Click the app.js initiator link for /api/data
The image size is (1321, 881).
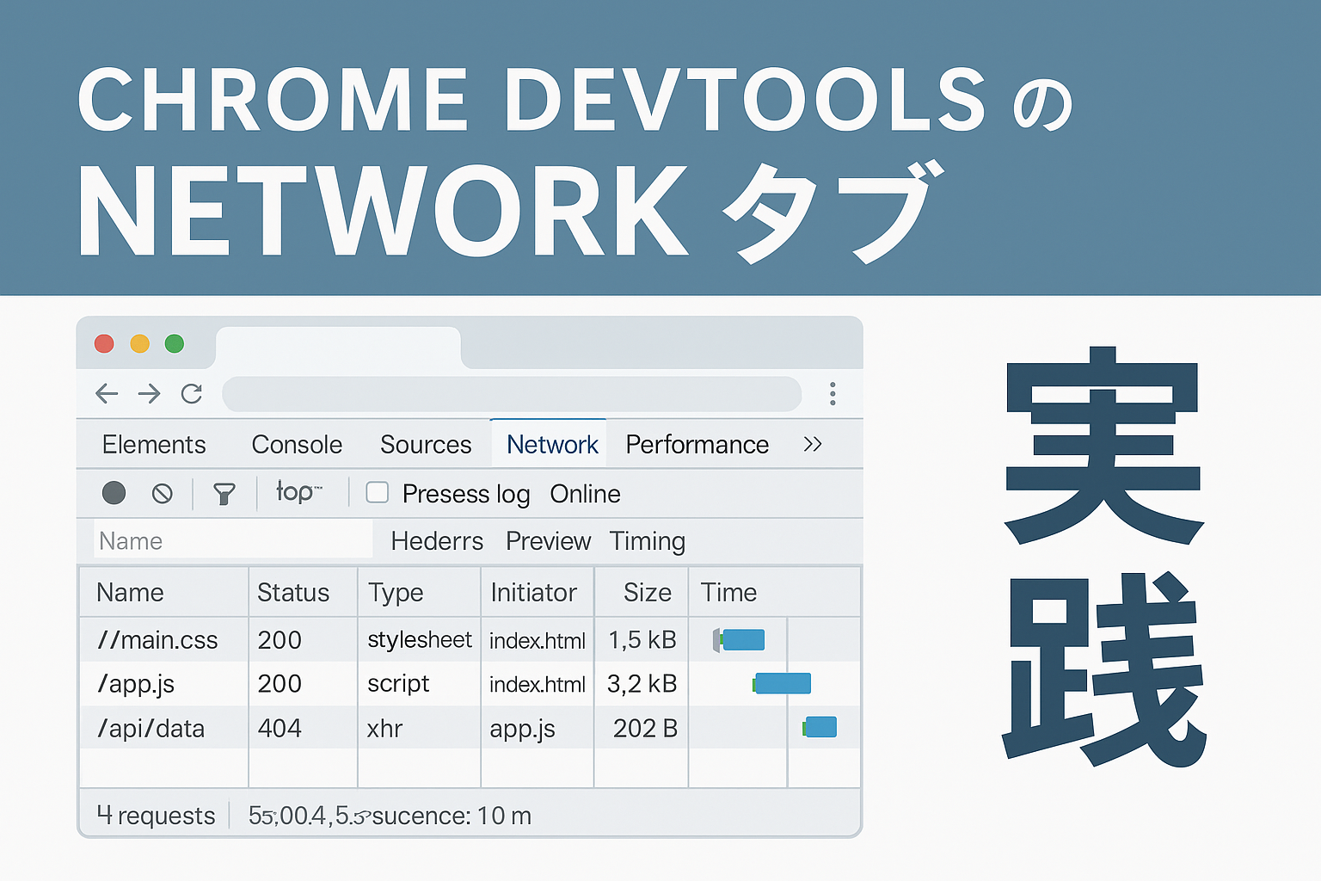pos(522,728)
